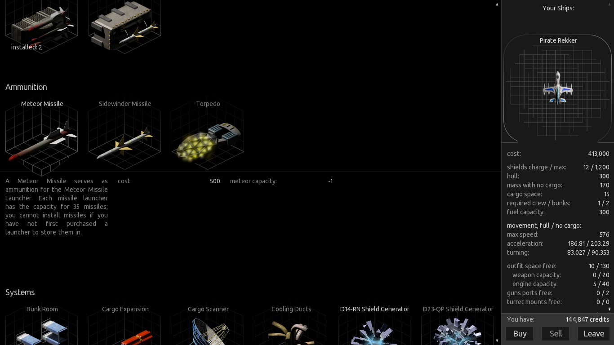Image resolution: width=614 pixels, height=345 pixels.
Task: Select the Meteor Missile ammunition
Action: tap(42, 135)
